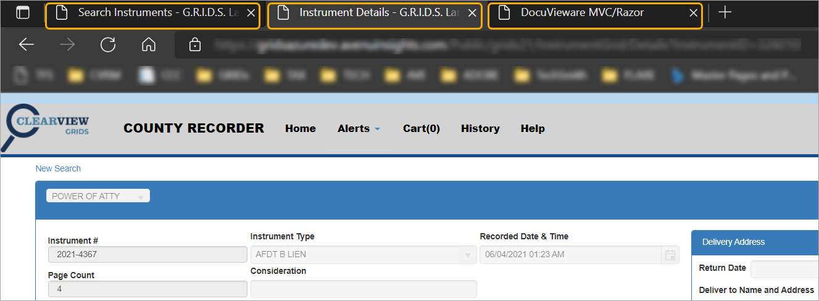Screen dimensions: 819x301
Task: Open the Cart(0) link
Action: [421, 128]
